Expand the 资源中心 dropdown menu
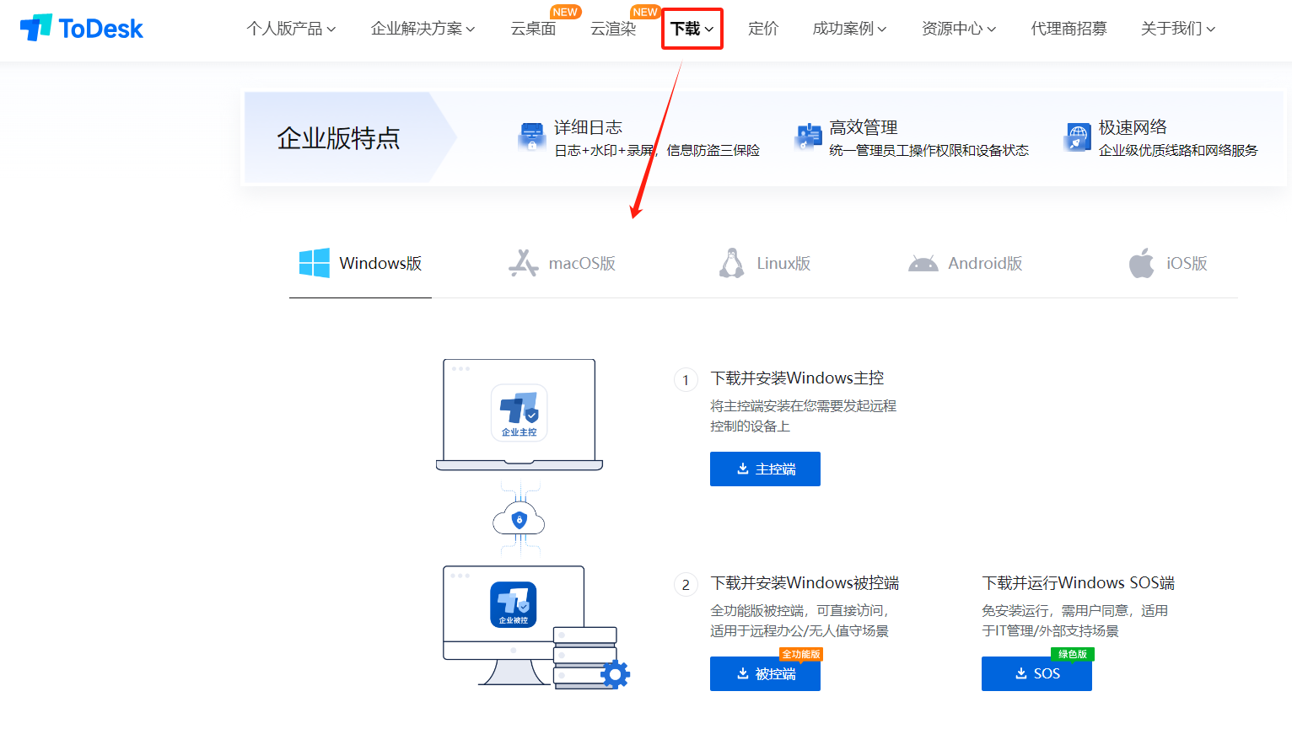This screenshot has width=1292, height=745. point(958,29)
